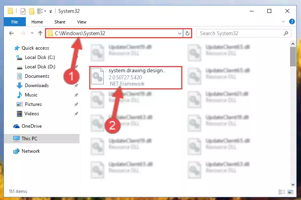301x200 pixels.
Task: Go up one folder level
Action: point(40,33)
